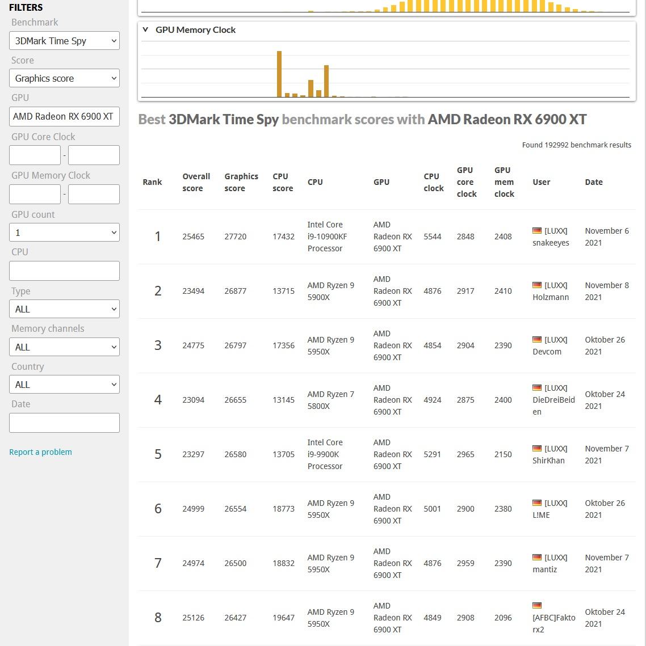Open the Memory channels dropdown
Image resolution: width=646 pixels, height=646 pixels.
tap(64, 347)
